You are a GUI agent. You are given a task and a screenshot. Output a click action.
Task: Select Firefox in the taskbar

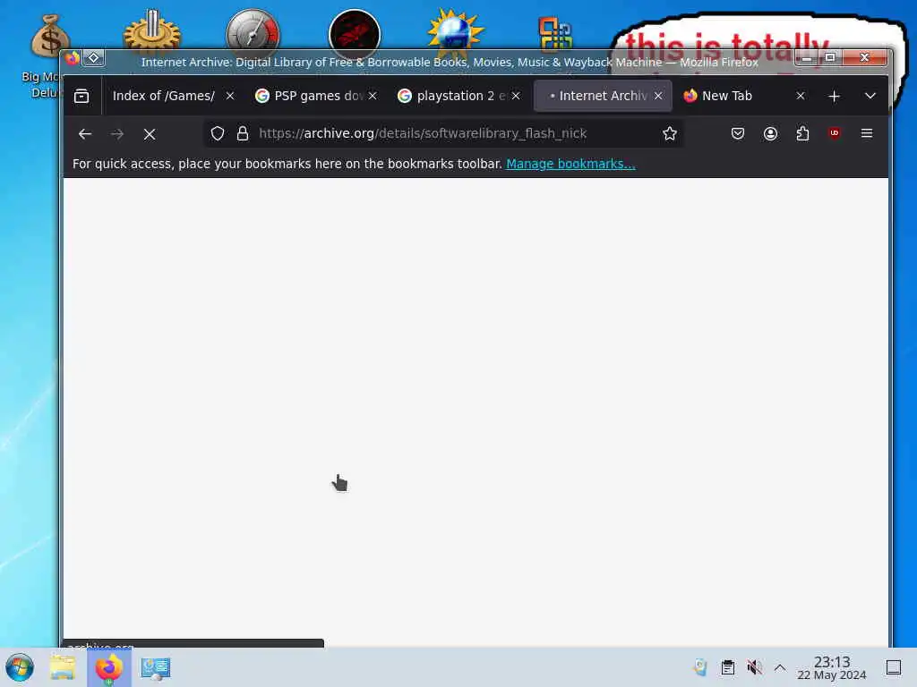point(108,667)
